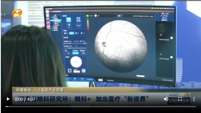Viewport: 201px width, 113px height.
Task: Click the retina image in the video frame
Action: coord(121,46)
